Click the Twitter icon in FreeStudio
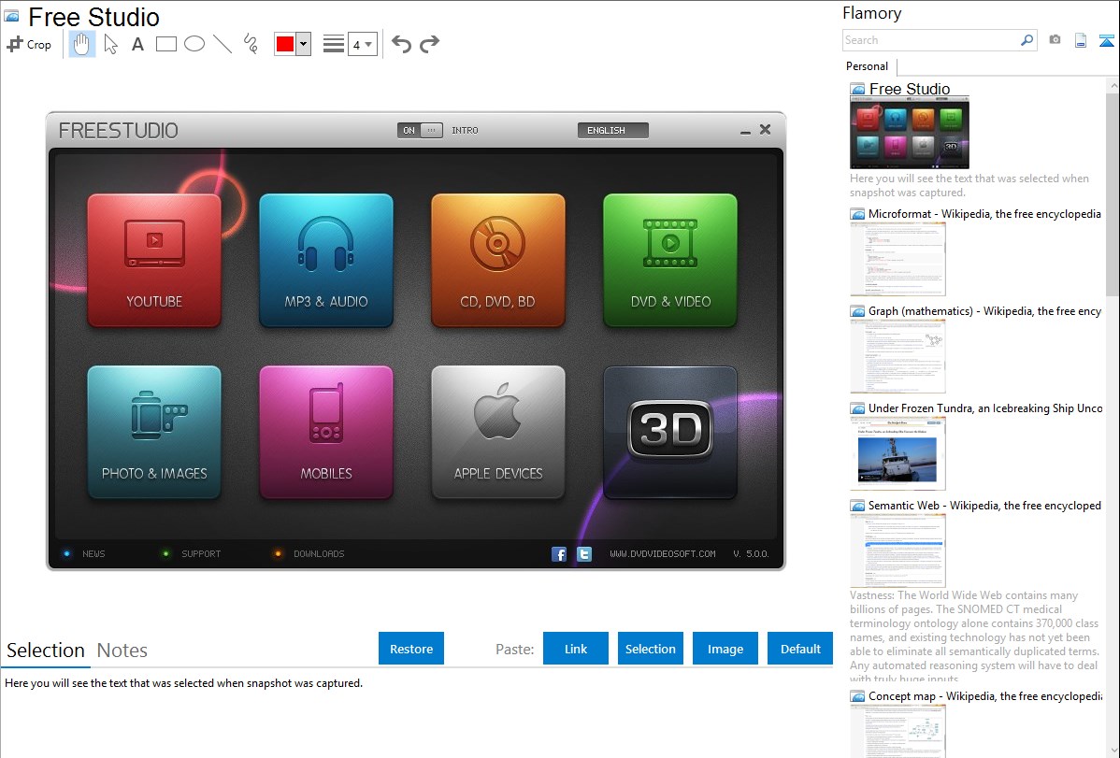The width and height of the screenshot is (1120, 758). (584, 553)
